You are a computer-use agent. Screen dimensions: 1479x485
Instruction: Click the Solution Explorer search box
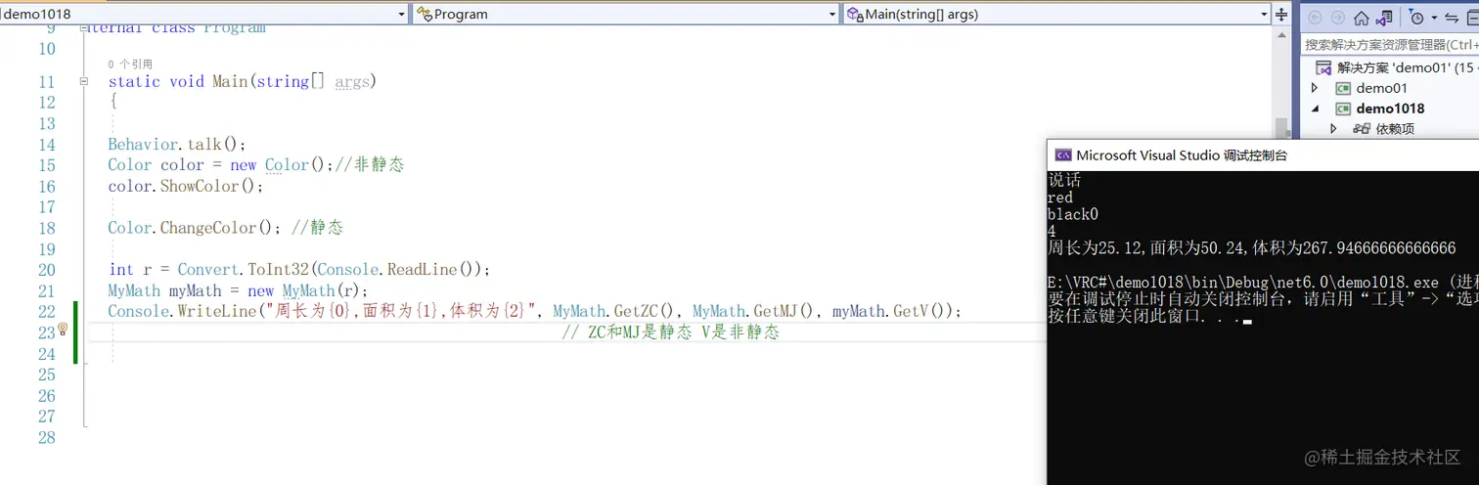click(1390, 44)
